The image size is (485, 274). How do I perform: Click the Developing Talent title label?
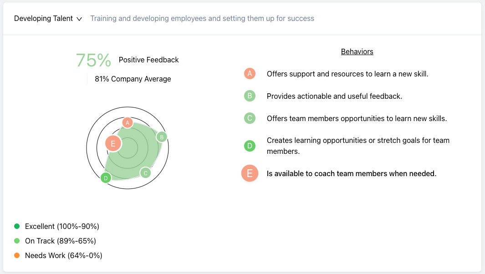43,19
